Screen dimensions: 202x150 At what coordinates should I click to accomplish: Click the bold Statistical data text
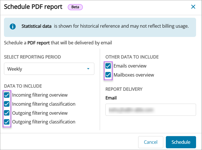36,26
